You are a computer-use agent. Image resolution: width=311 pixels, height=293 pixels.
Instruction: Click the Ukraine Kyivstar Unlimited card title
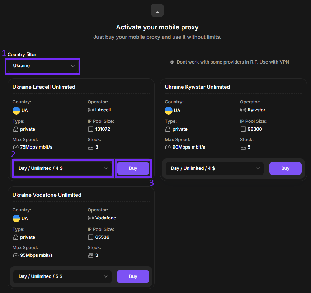[x=197, y=87]
